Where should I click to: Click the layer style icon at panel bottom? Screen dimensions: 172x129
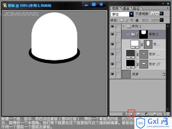tap(124, 114)
